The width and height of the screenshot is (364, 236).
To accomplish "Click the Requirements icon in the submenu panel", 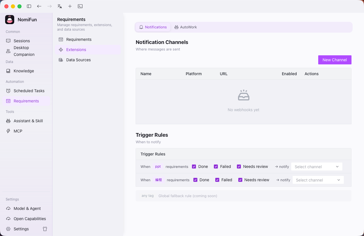I will pyautogui.click(x=61, y=39).
